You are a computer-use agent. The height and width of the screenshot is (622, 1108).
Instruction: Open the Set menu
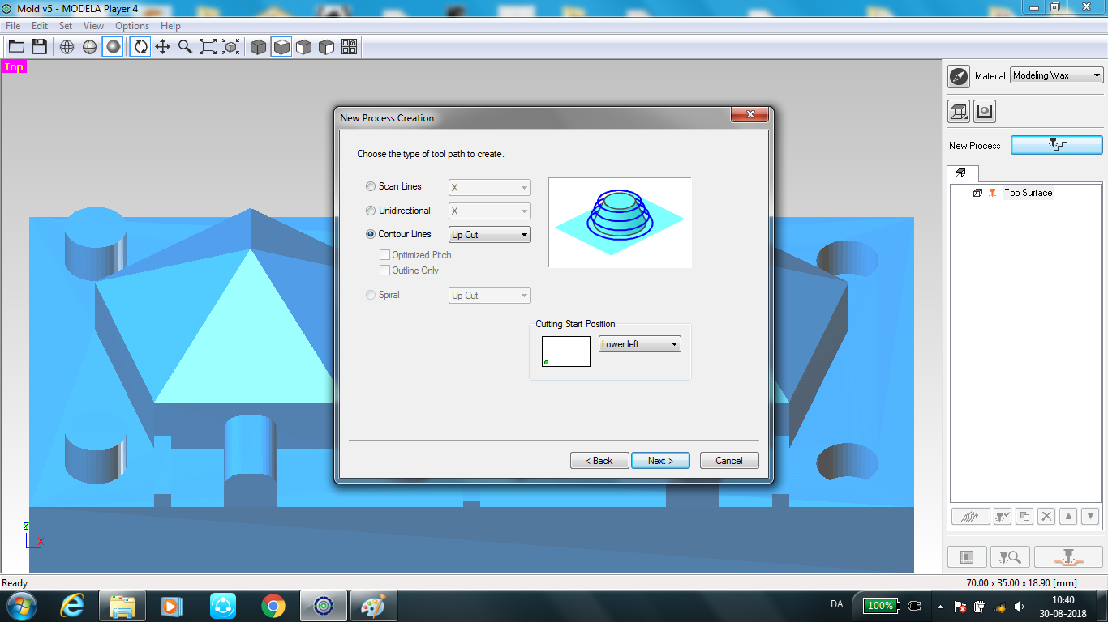click(66, 26)
